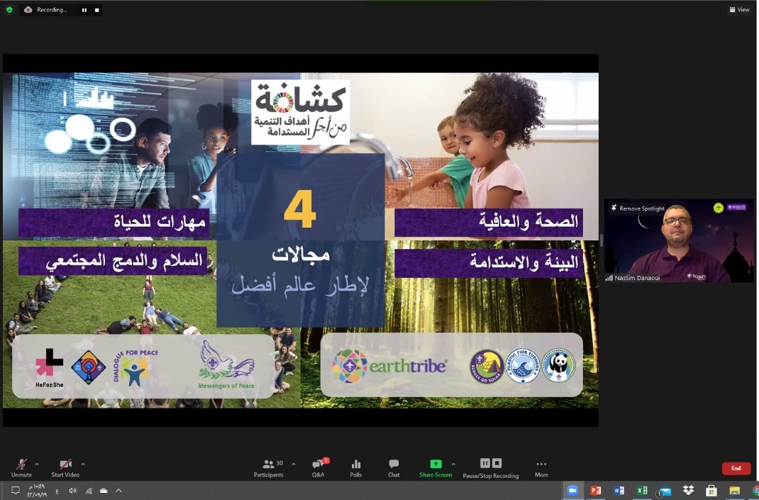Stop the recording via top square button
This screenshot has width=759, height=500.
click(96, 10)
